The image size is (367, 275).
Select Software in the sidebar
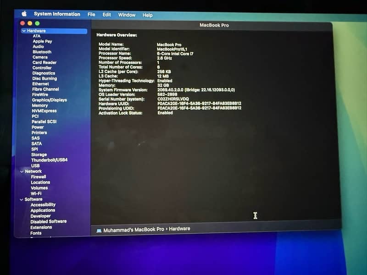click(x=33, y=199)
